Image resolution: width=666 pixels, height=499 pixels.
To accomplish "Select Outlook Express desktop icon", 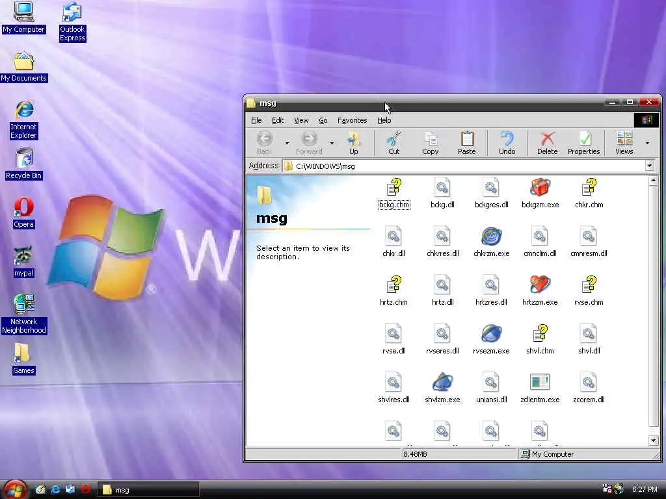I will coord(72,22).
